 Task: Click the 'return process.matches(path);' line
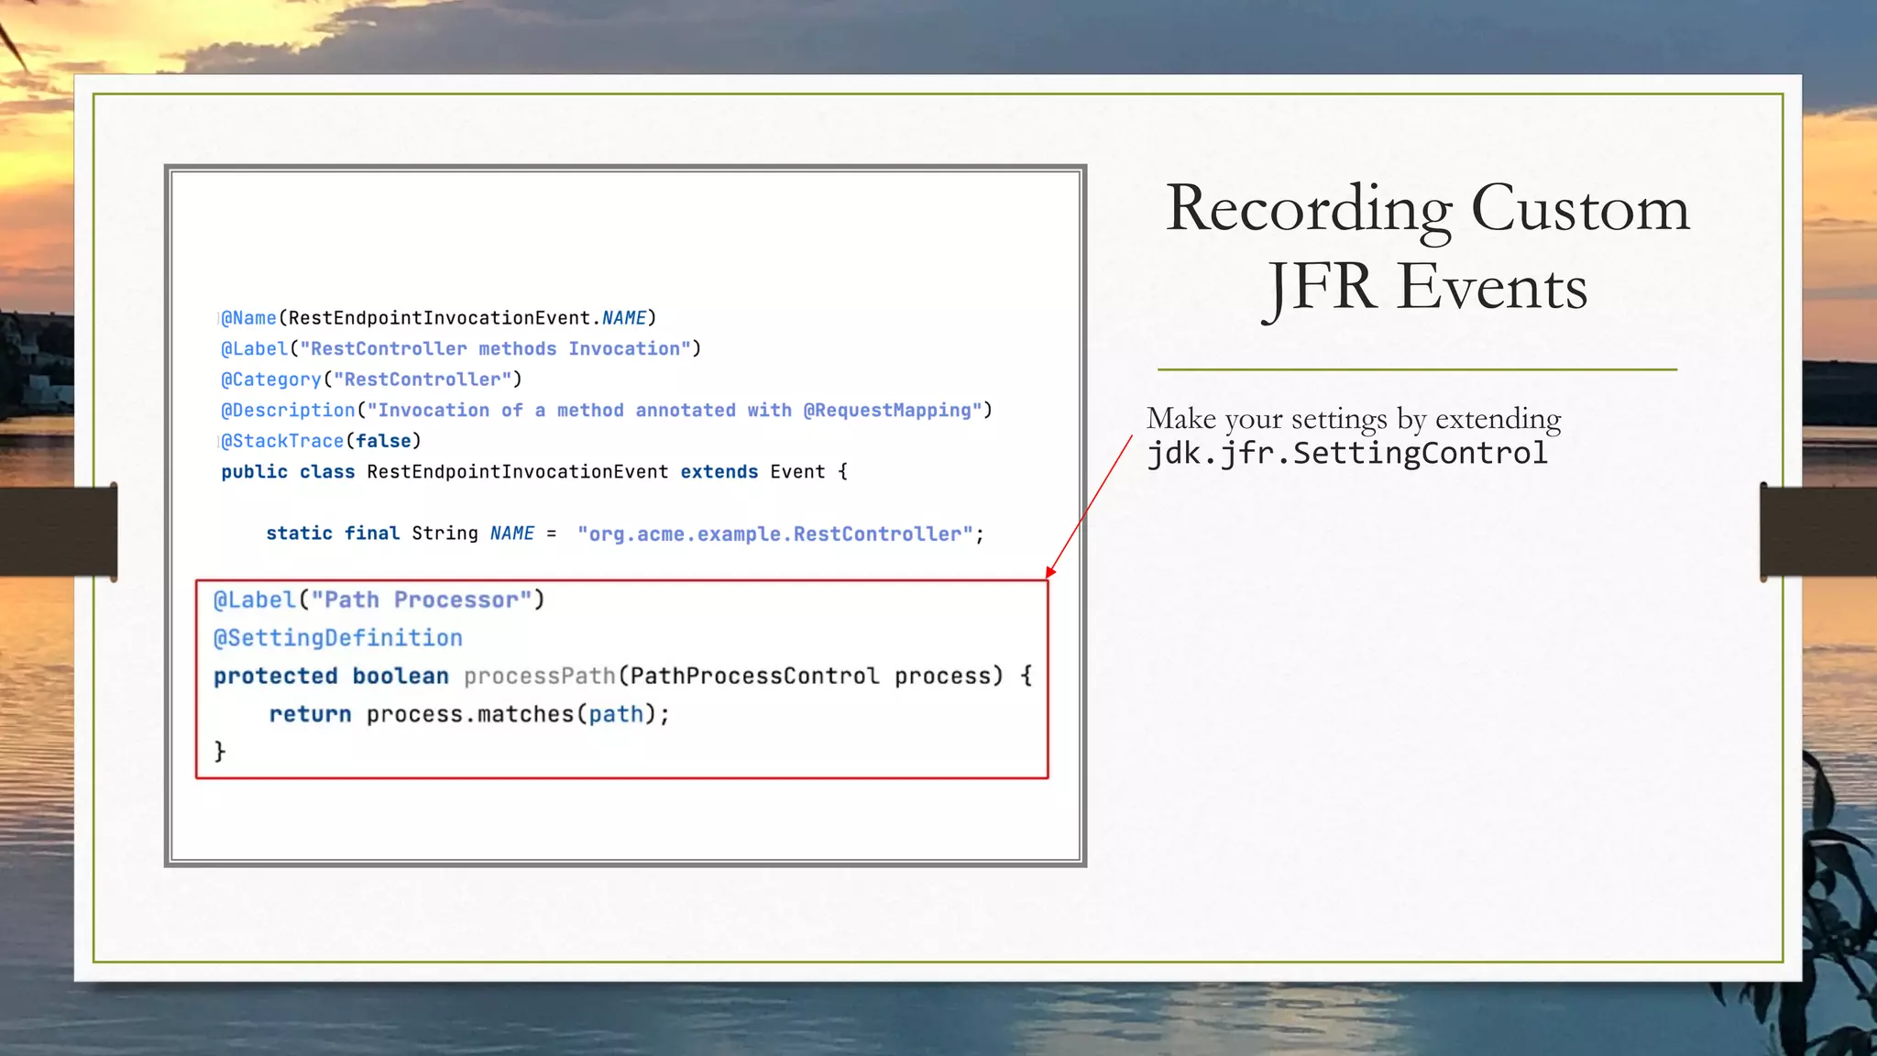pos(469,714)
